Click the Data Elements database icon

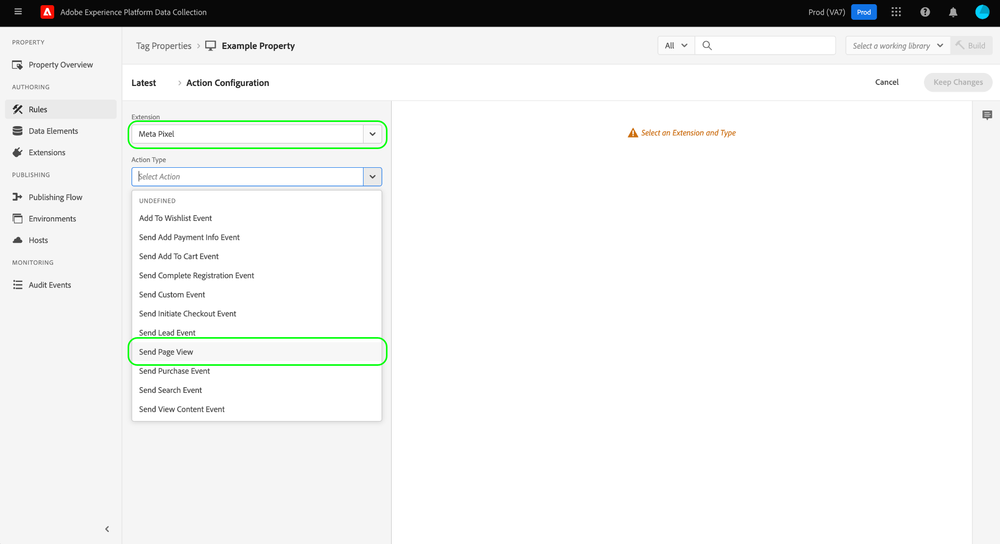(18, 131)
